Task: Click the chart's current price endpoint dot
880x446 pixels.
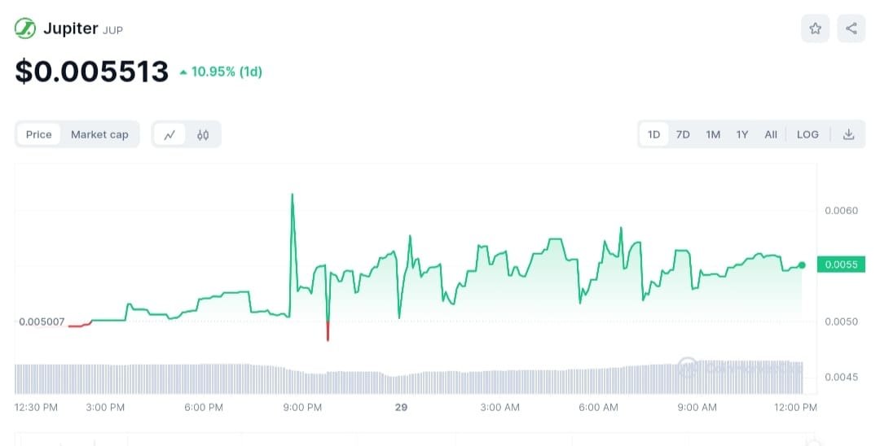Action: pyautogui.click(x=802, y=265)
